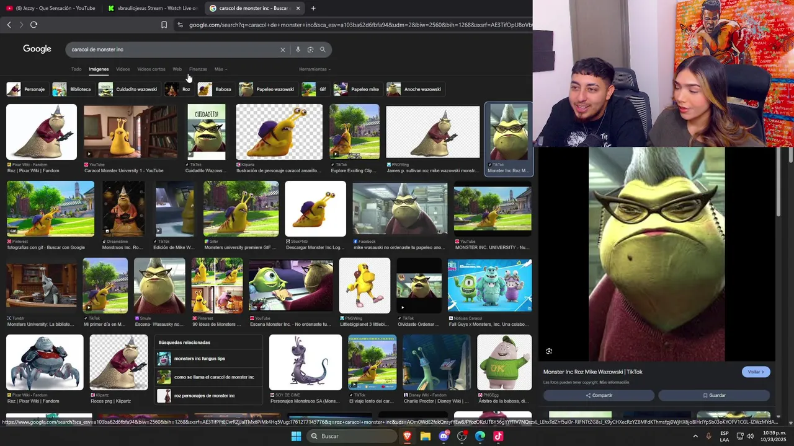This screenshot has height=446, width=794.
Task: Expand the Herramientas tools dropdown
Action: click(x=314, y=69)
